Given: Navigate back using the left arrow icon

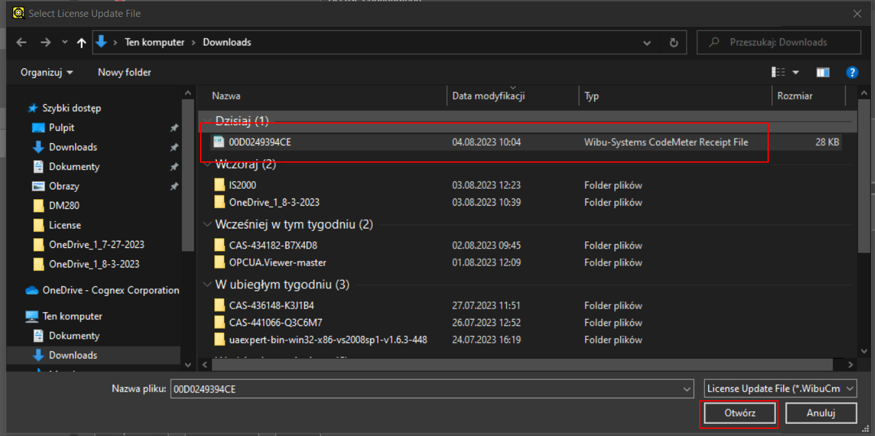Looking at the screenshot, I should [x=21, y=42].
